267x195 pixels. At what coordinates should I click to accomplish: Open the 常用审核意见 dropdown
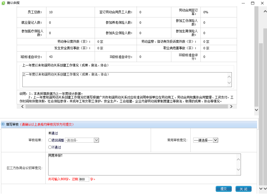(205, 140)
